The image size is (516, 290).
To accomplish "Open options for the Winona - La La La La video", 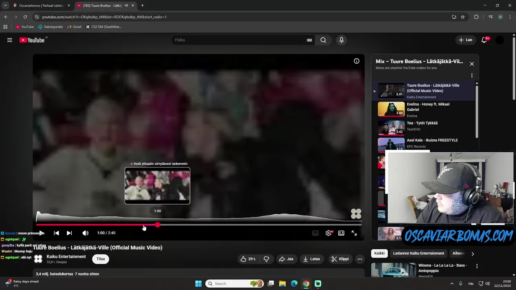I will click(477, 266).
